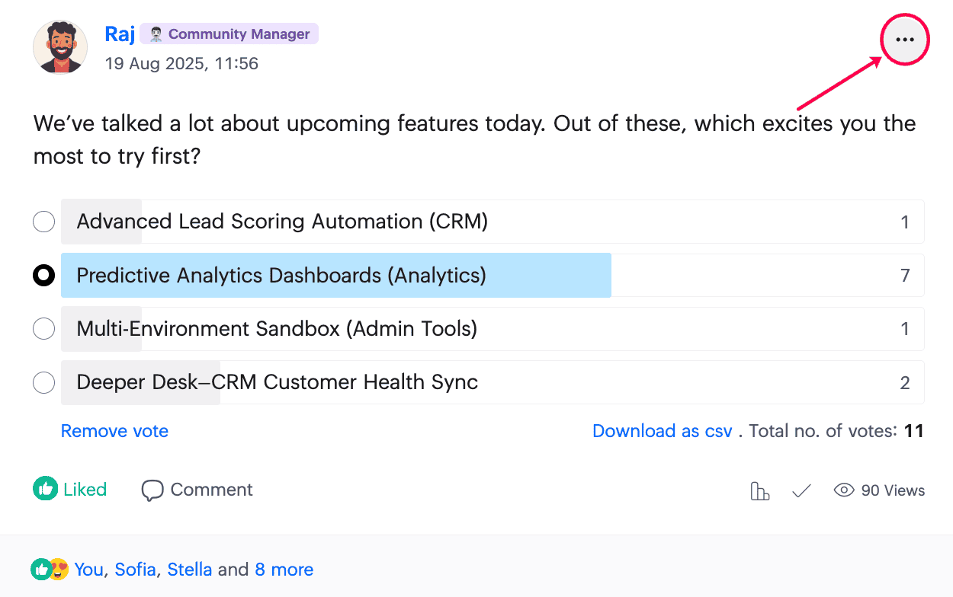Select Deeper Desk–CRM Customer Health Sync radio
The image size is (953, 597).
coord(44,382)
